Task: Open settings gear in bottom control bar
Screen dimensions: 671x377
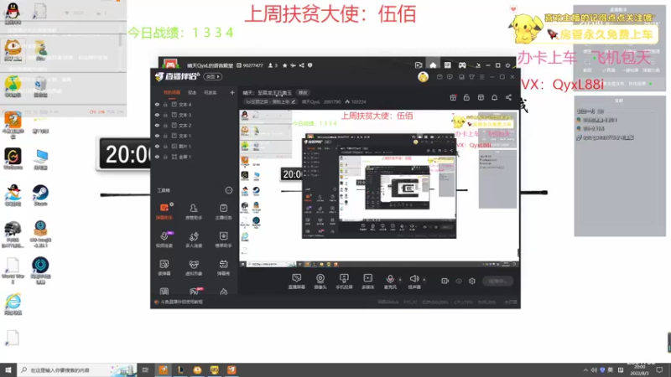Action: tap(472, 281)
